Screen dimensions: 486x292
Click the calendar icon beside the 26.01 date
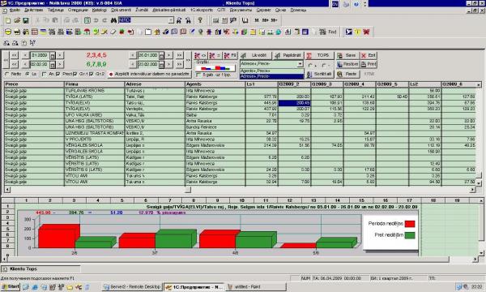(161, 55)
